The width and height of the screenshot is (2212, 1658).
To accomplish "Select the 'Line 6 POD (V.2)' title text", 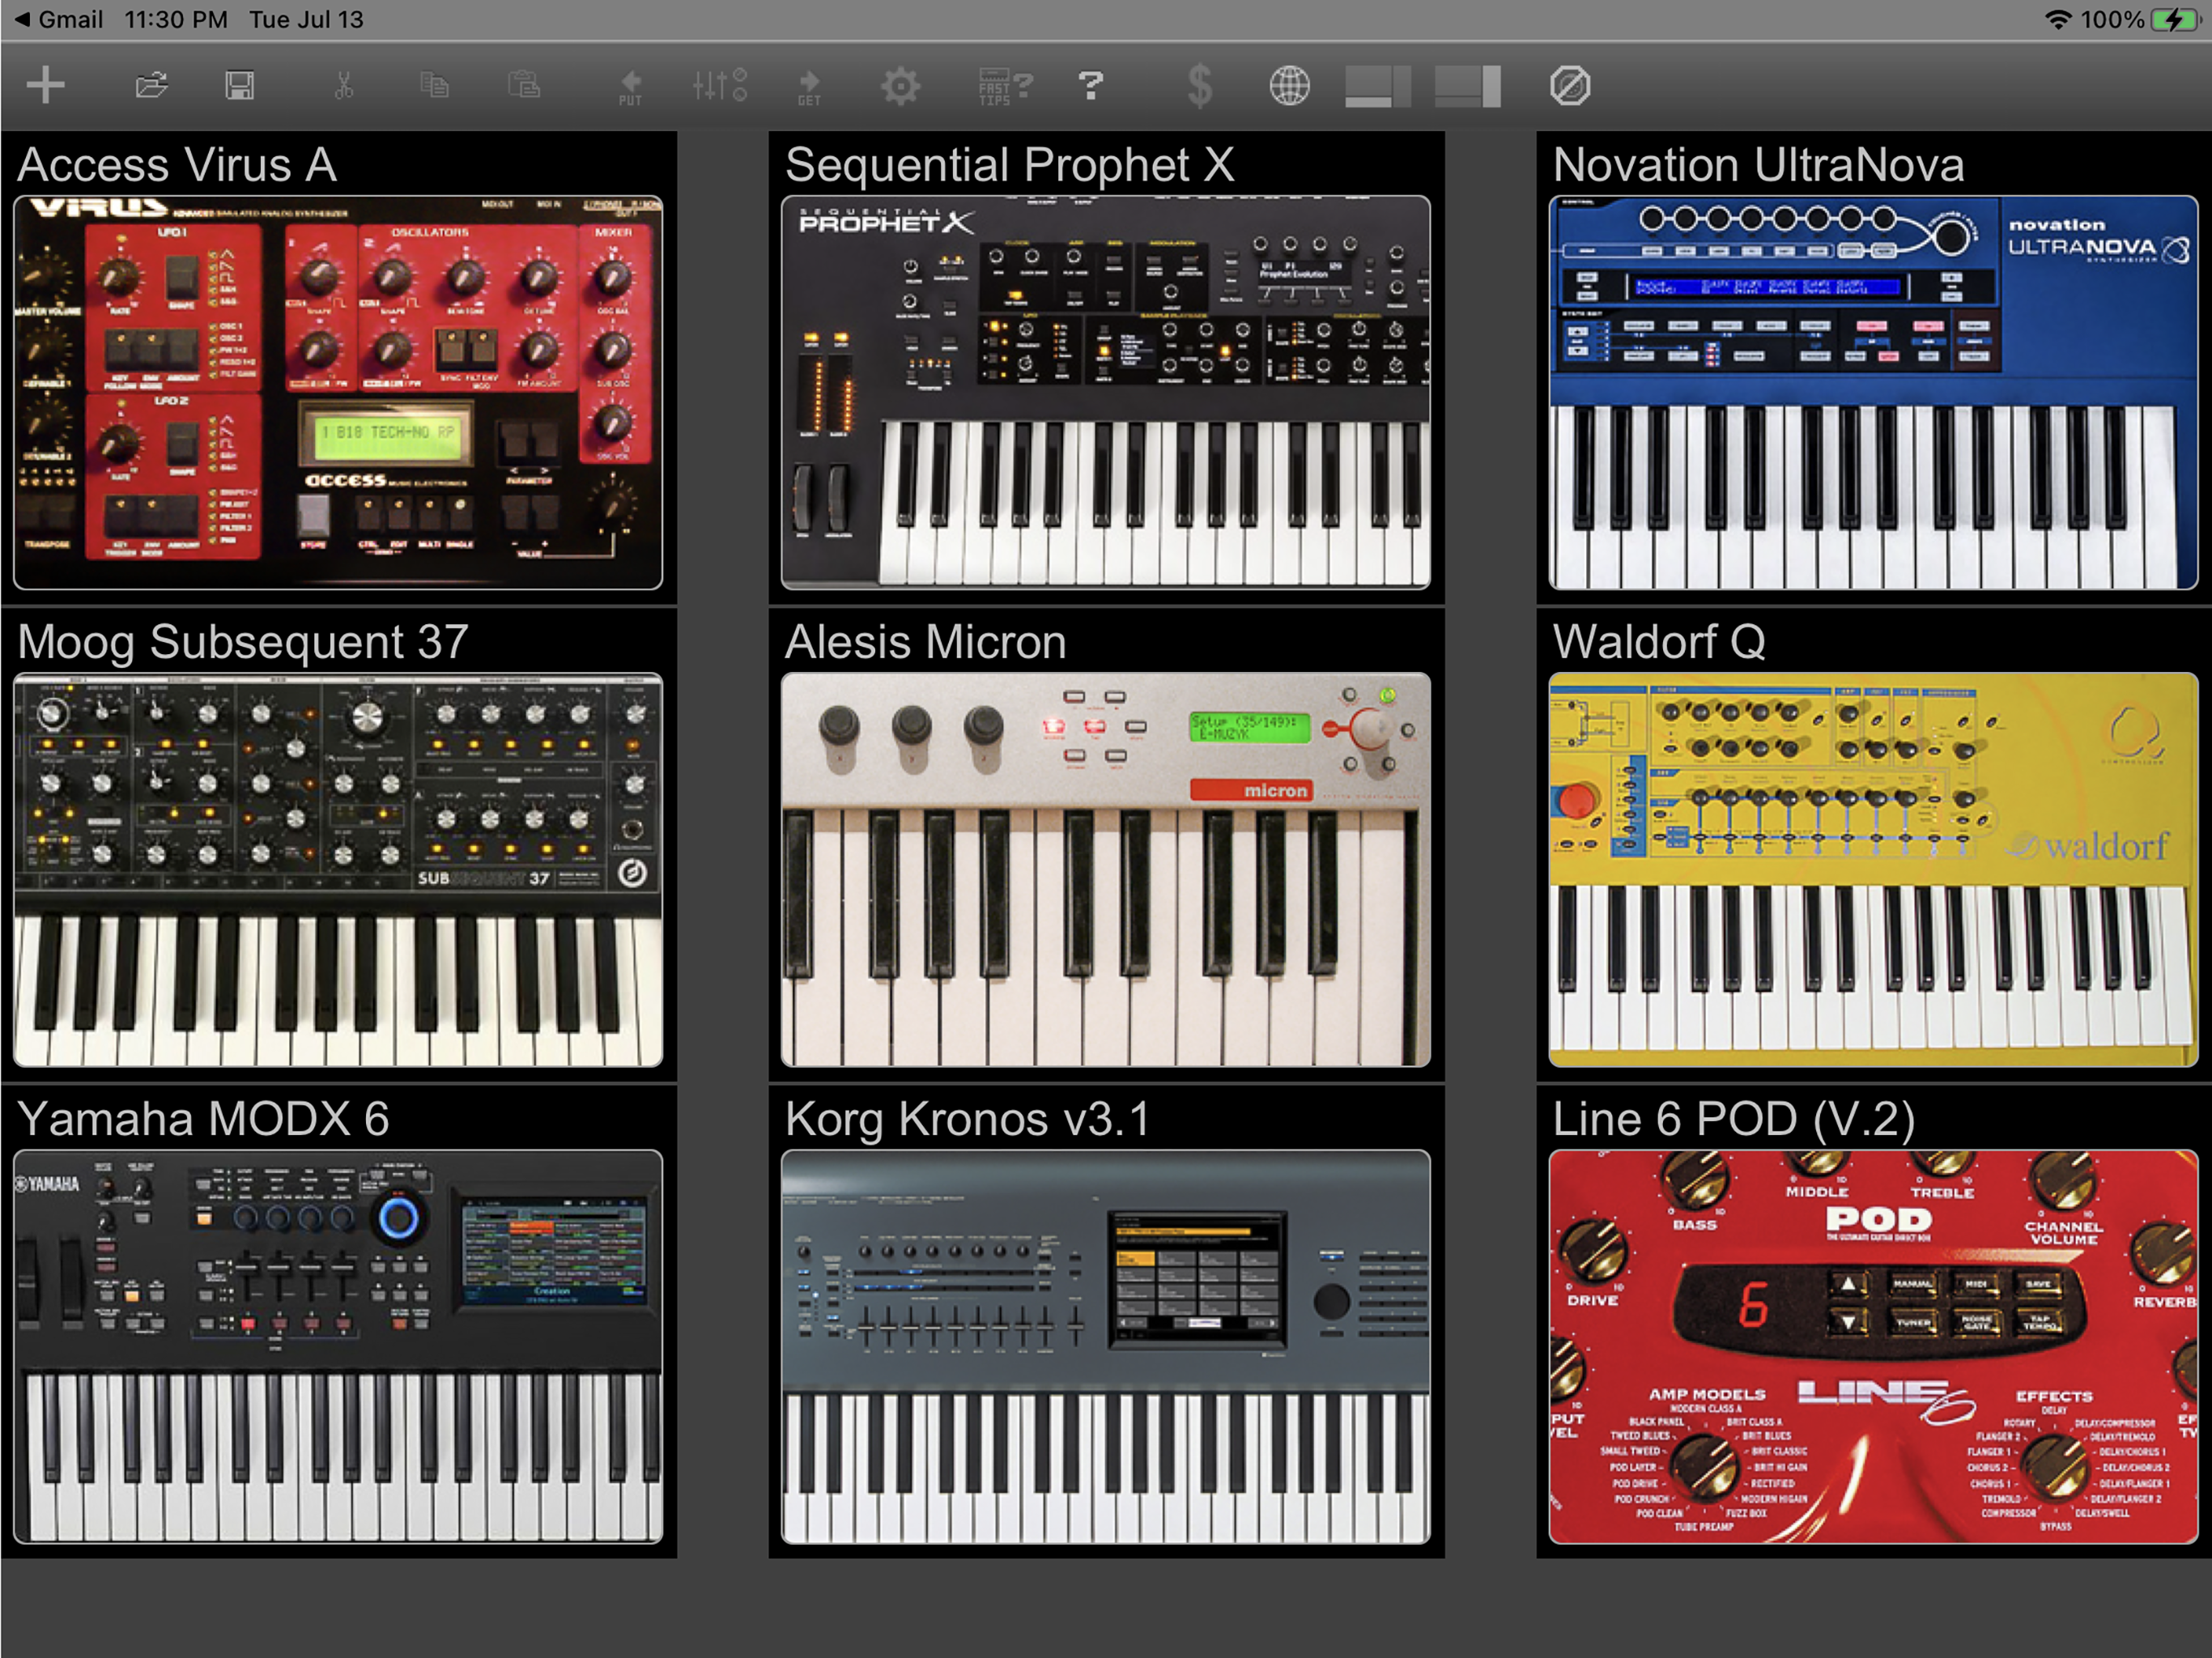I will coord(1734,1120).
